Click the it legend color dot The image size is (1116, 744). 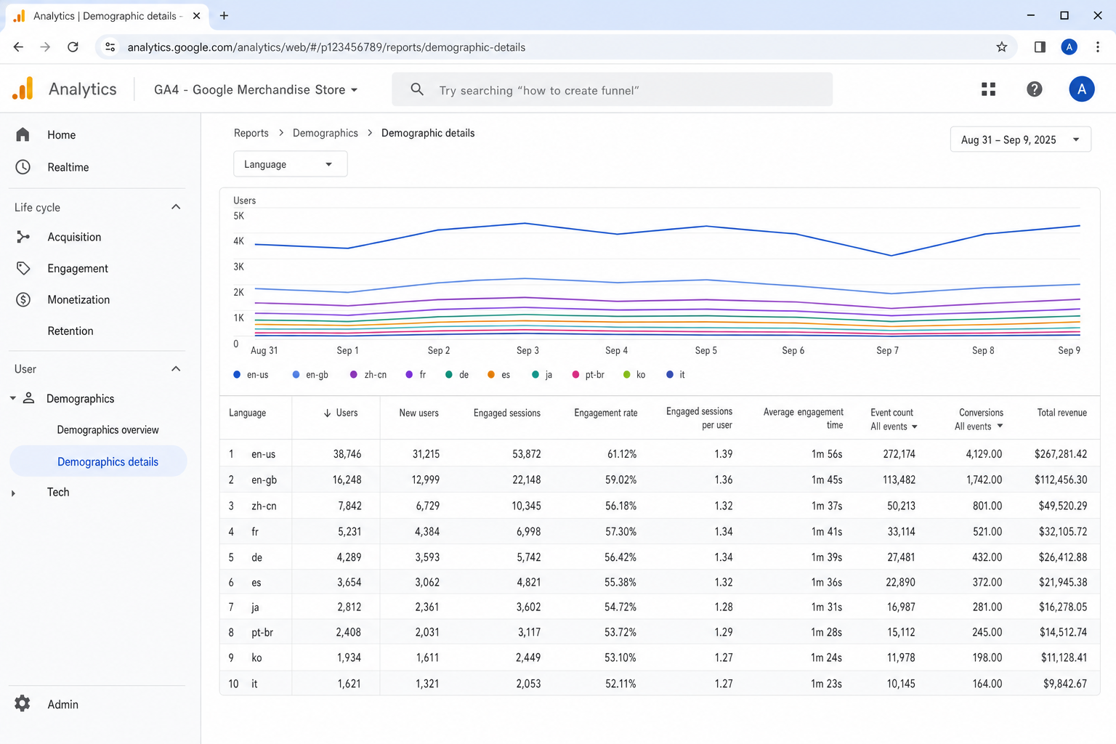click(670, 375)
